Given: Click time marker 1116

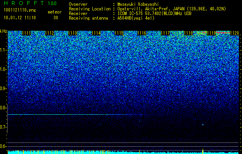Looking at the screenshot, I should point(142,33).
